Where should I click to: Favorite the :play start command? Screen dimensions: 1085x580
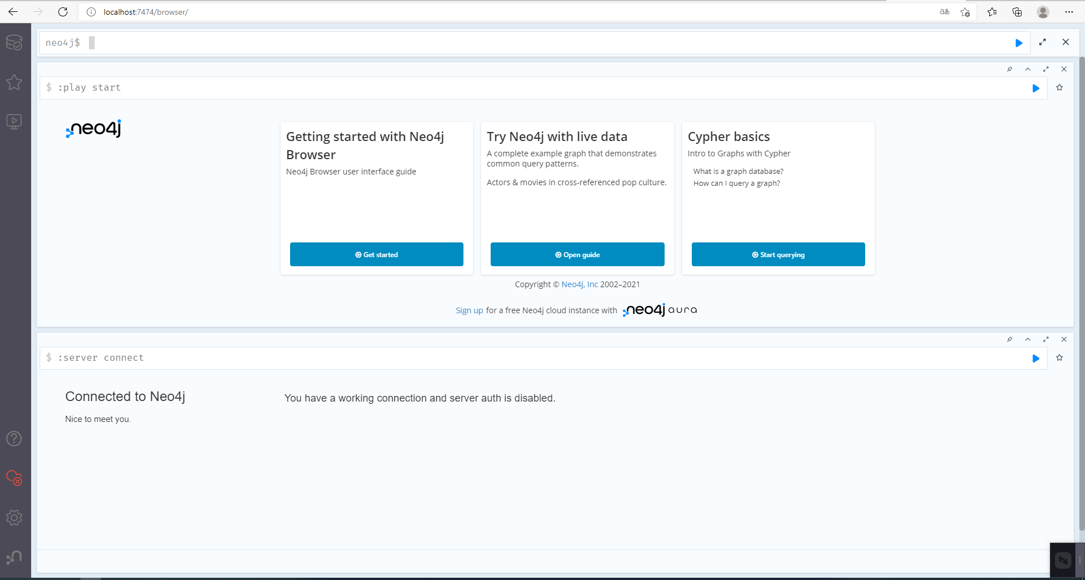[x=1060, y=88]
